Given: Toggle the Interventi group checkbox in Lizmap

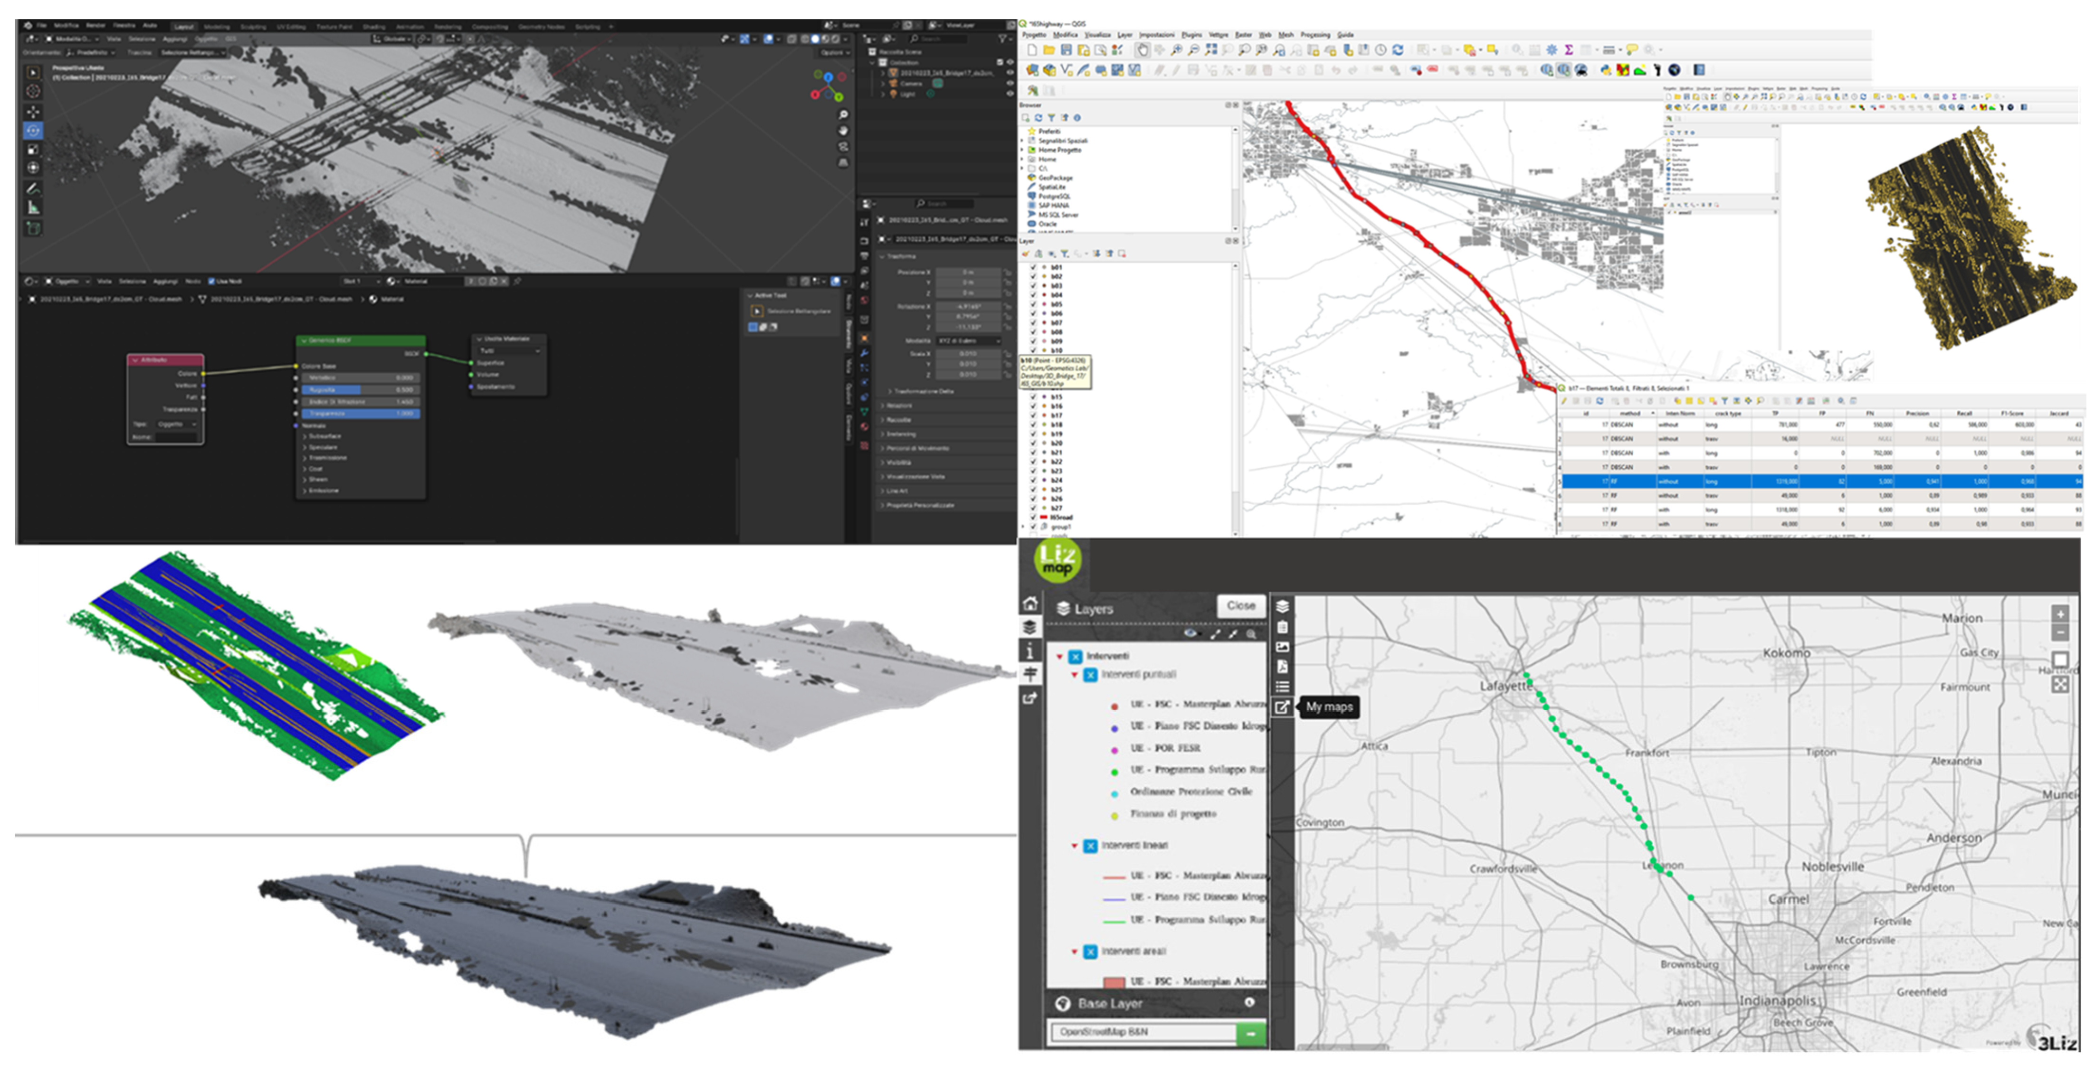Looking at the screenshot, I should point(1075,656).
